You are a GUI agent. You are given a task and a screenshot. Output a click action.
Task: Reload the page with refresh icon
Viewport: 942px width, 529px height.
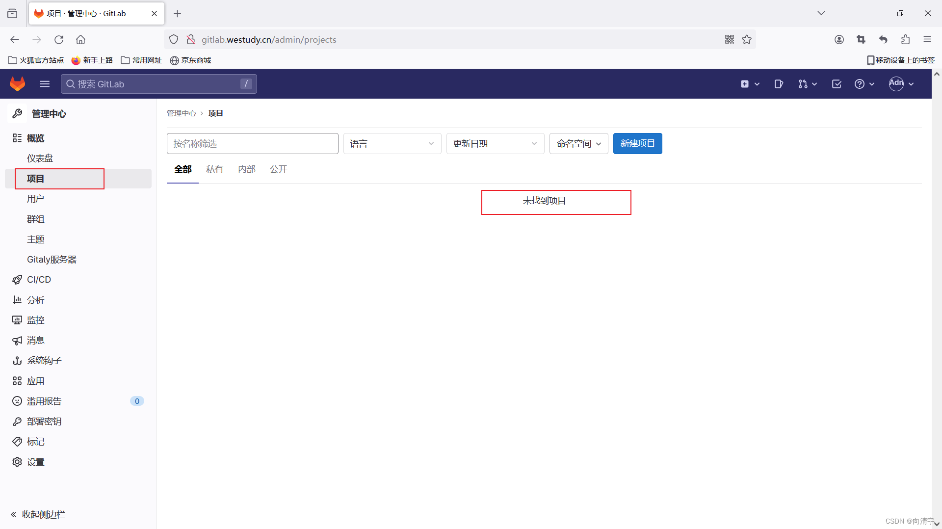pyautogui.click(x=59, y=40)
